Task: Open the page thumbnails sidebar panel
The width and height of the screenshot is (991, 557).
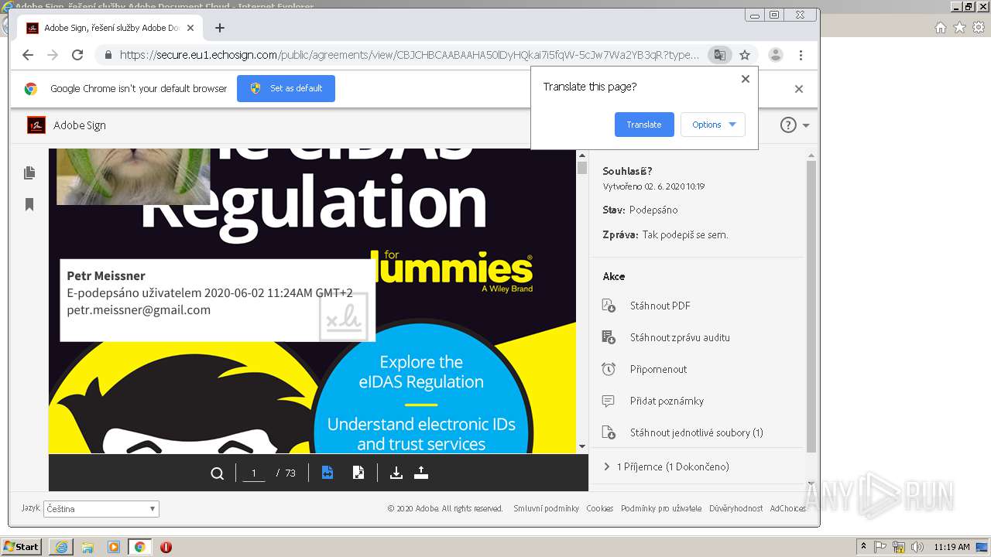Action: pyautogui.click(x=29, y=173)
